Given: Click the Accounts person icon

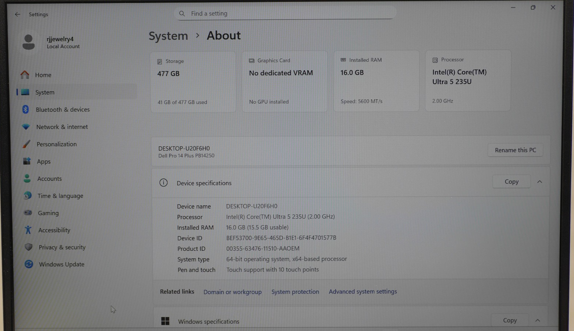Looking at the screenshot, I should [27, 178].
